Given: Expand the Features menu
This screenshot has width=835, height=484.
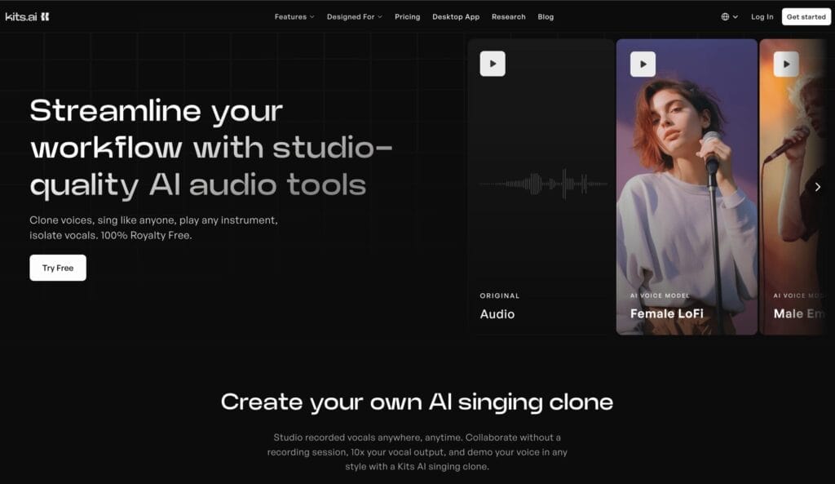Looking at the screenshot, I should [x=294, y=16].
